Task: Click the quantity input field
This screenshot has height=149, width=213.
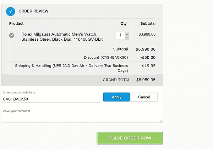Action: tap(120, 35)
